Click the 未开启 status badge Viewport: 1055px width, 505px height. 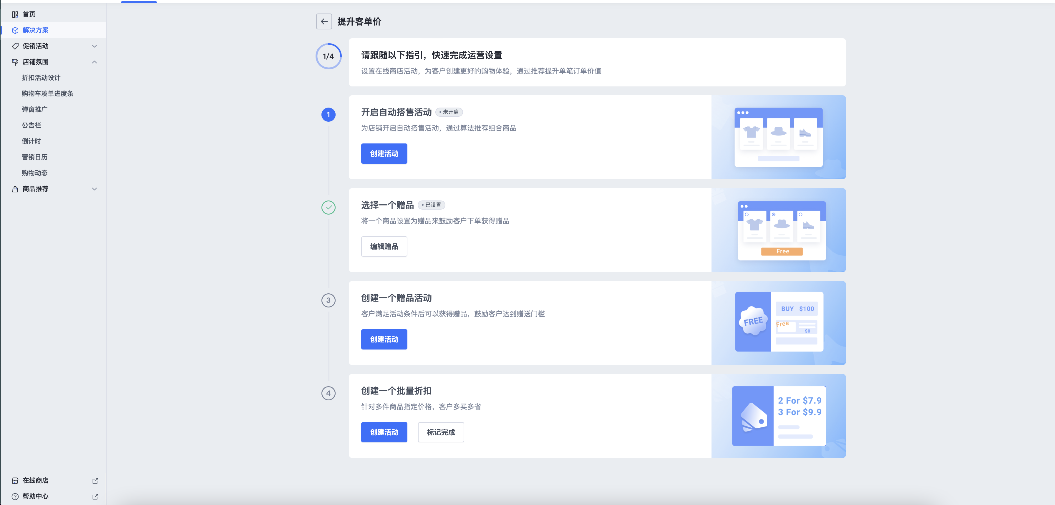click(450, 112)
